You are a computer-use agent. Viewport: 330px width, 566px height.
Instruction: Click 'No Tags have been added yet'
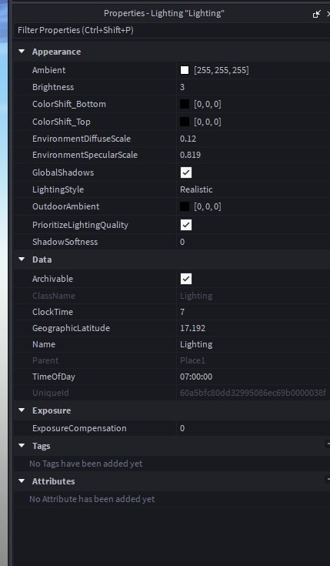[86, 464]
